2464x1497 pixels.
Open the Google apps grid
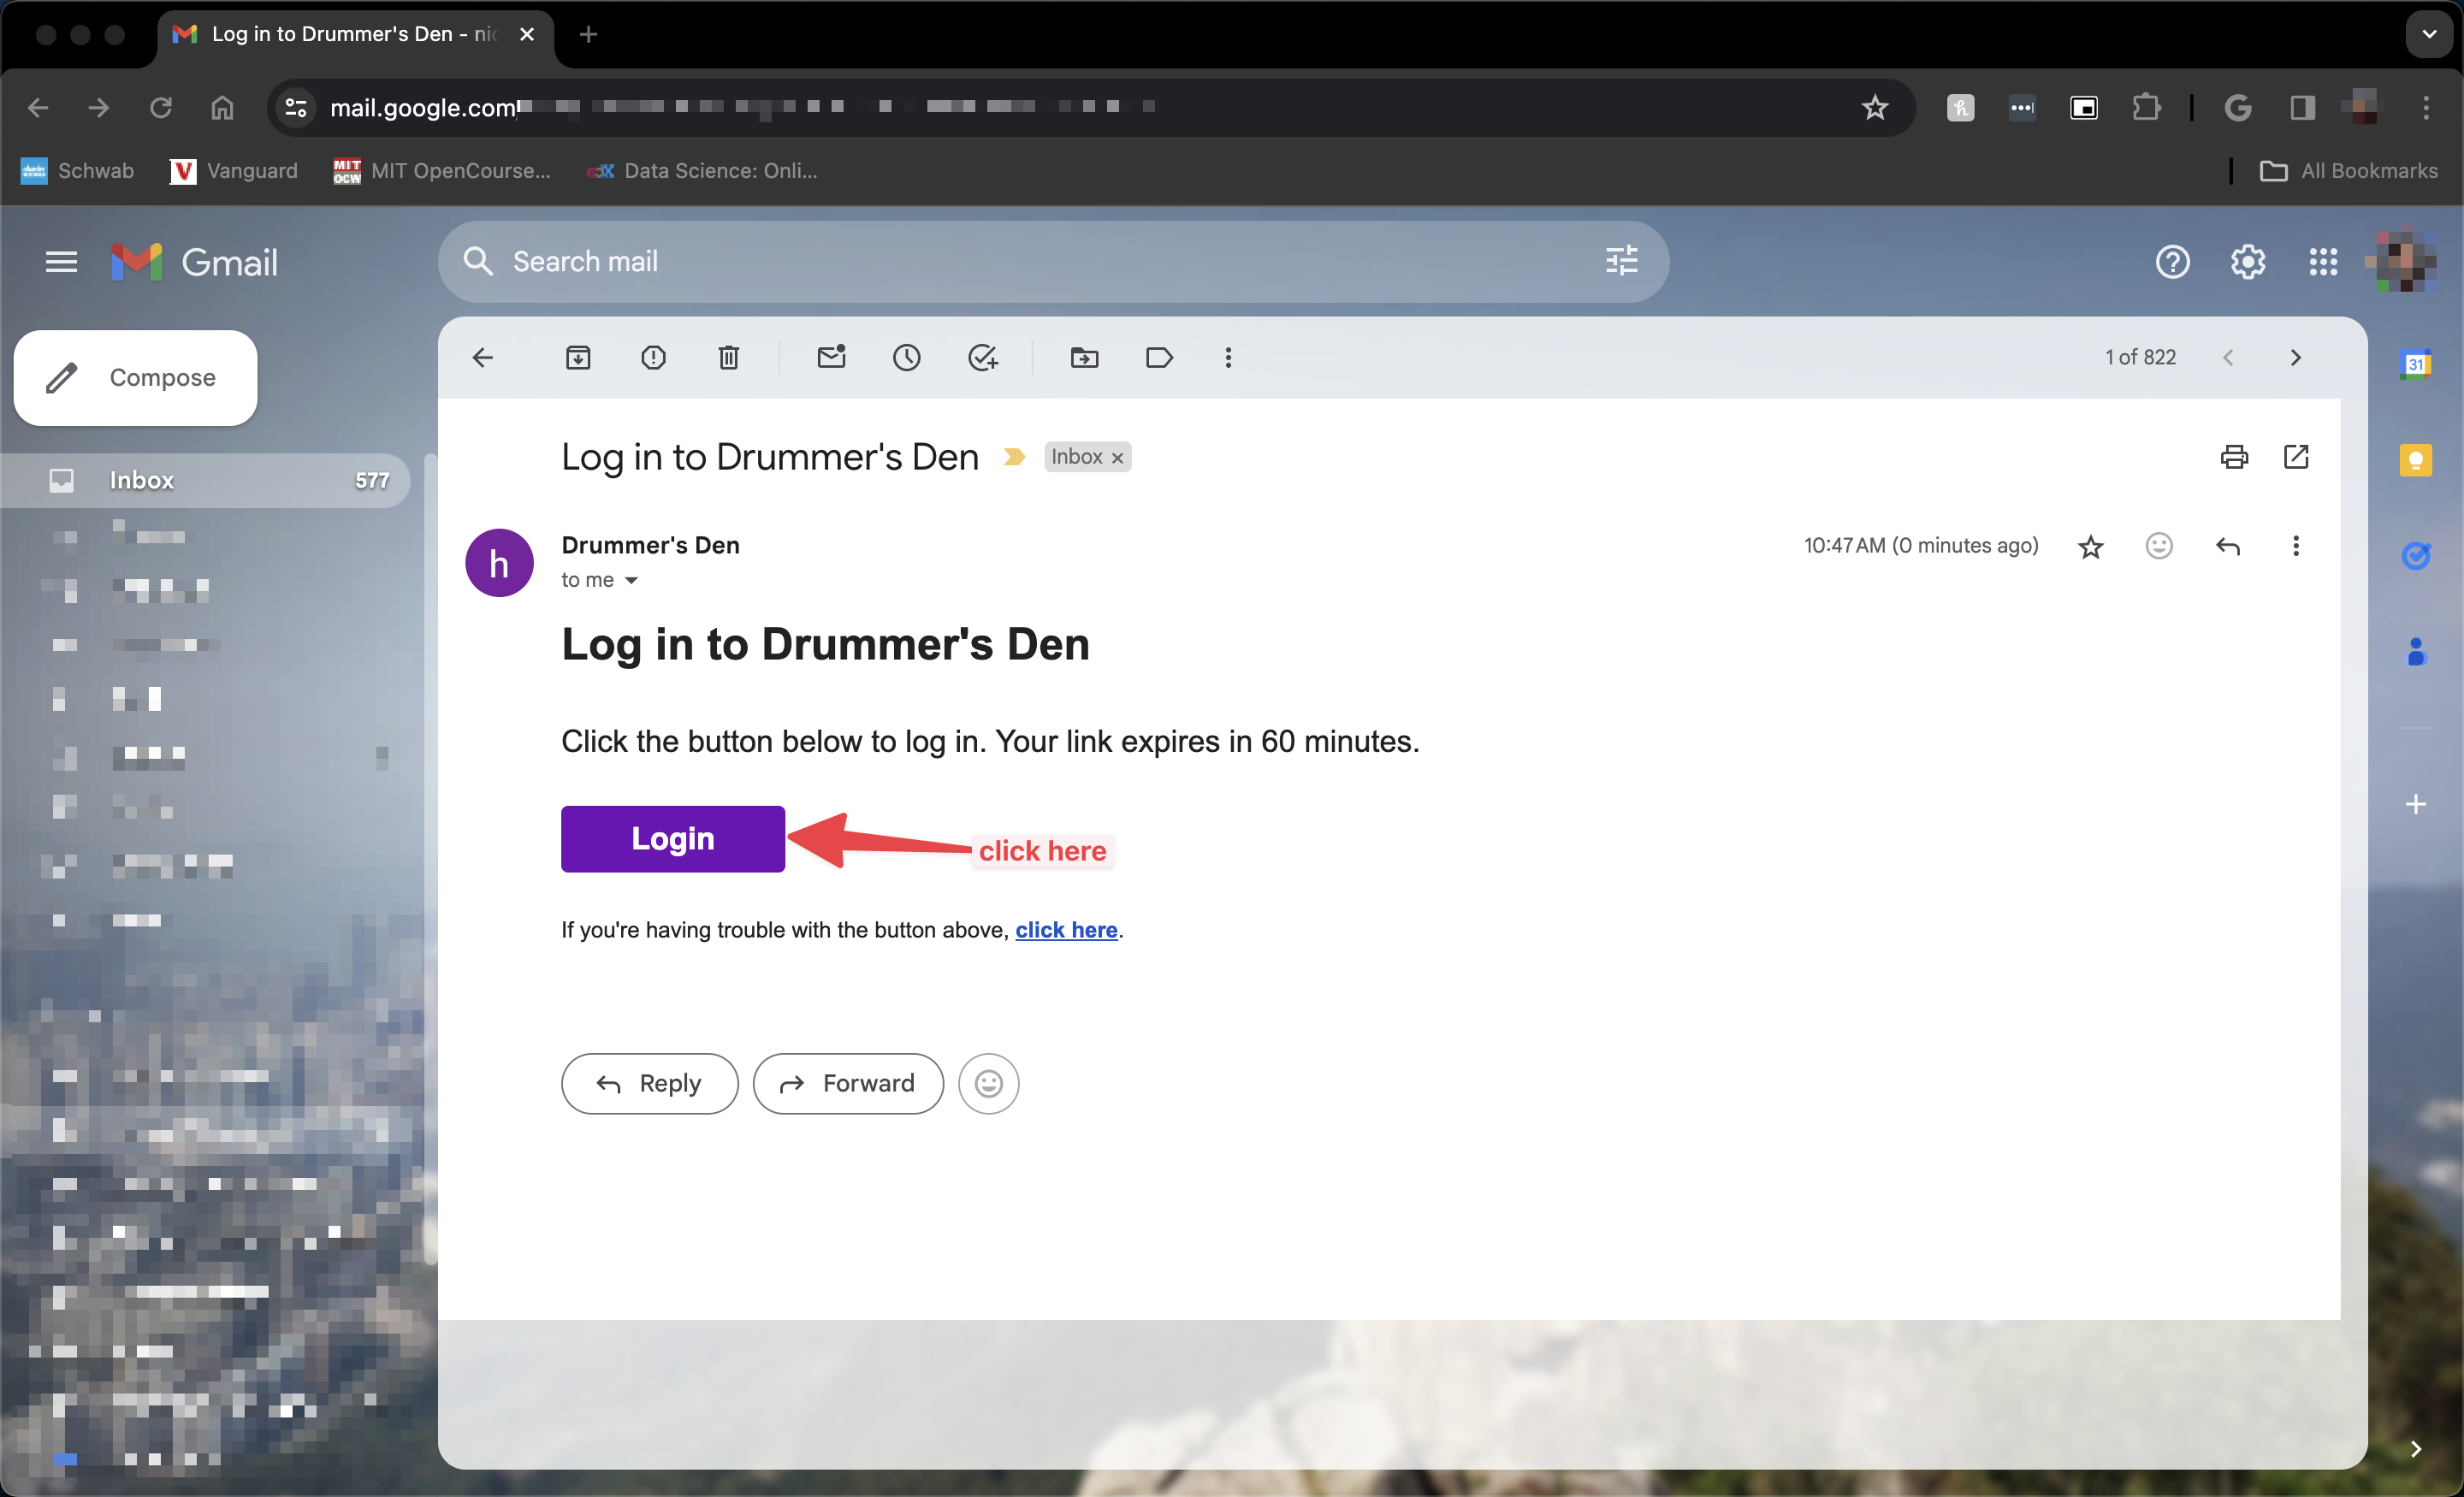point(2323,262)
